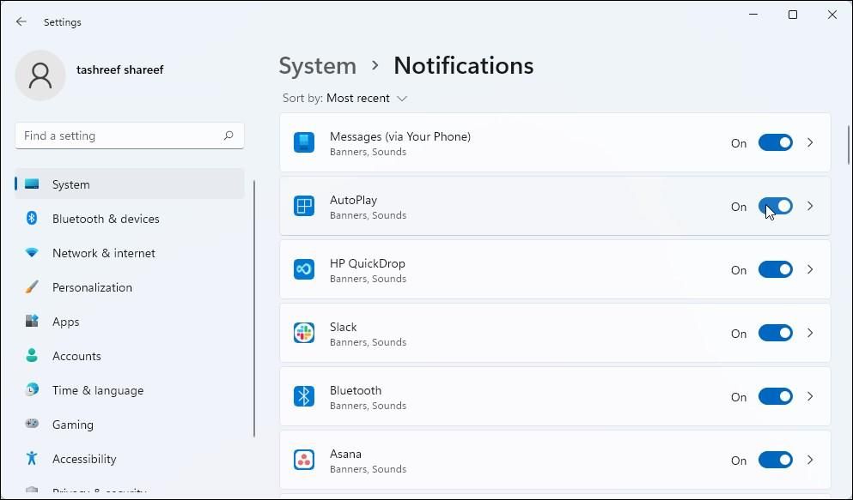Click the back arrow icon
853x500 pixels.
(x=21, y=21)
